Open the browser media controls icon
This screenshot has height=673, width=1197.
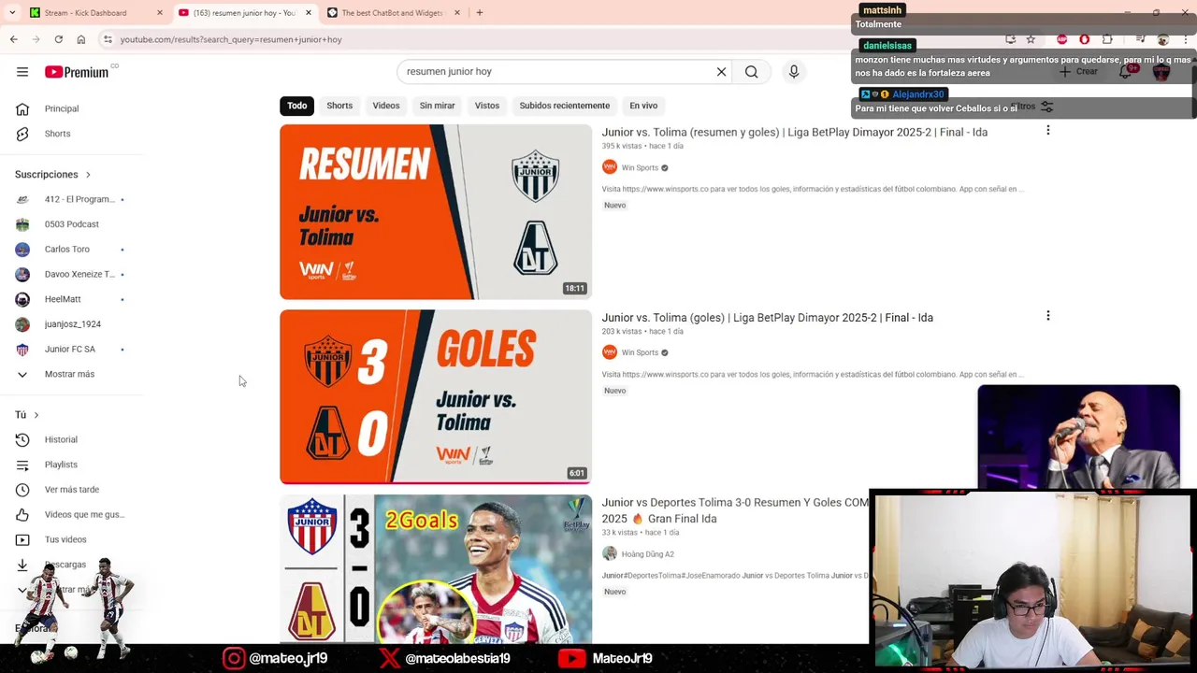[1140, 39]
